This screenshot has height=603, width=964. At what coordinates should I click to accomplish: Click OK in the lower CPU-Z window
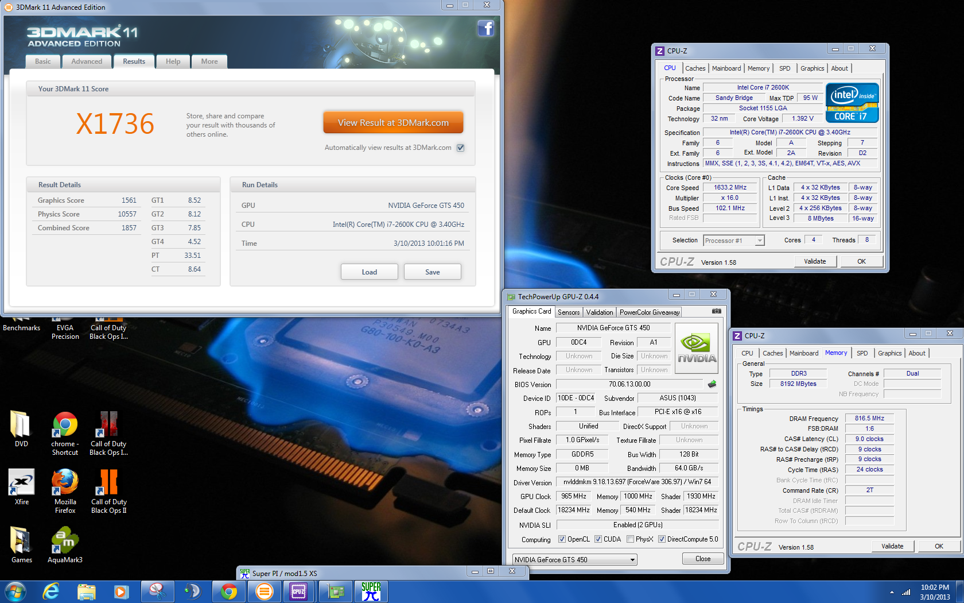click(939, 546)
